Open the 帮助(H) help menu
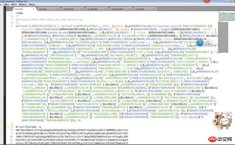Image resolution: width=235 pixels, height=145 pixels. (32, 4)
